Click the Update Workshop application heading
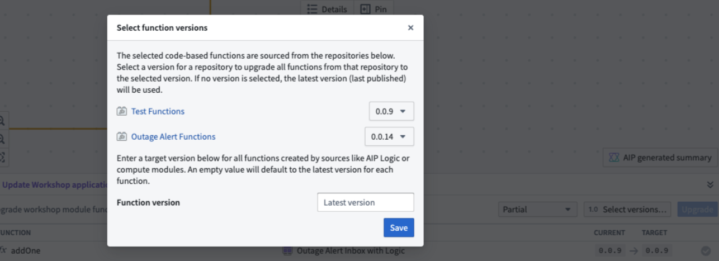Screen dimensions: 719x261 pos(55,184)
